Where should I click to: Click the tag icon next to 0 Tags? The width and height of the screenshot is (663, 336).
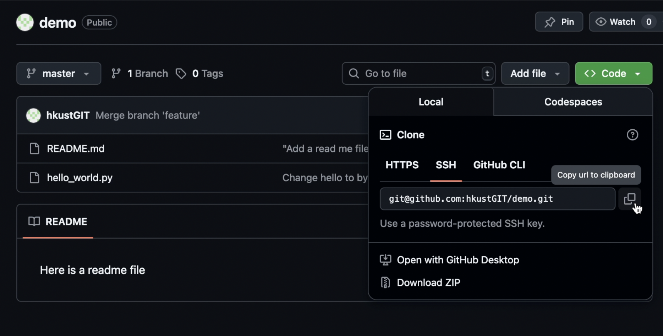(x=181, y=73)
